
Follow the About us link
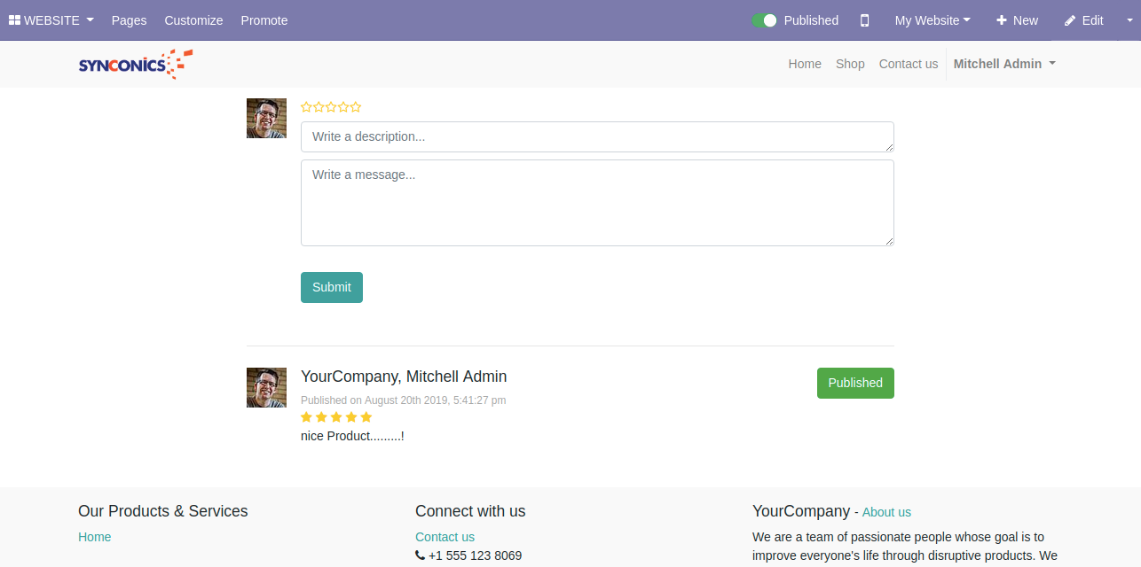point(886,512)
